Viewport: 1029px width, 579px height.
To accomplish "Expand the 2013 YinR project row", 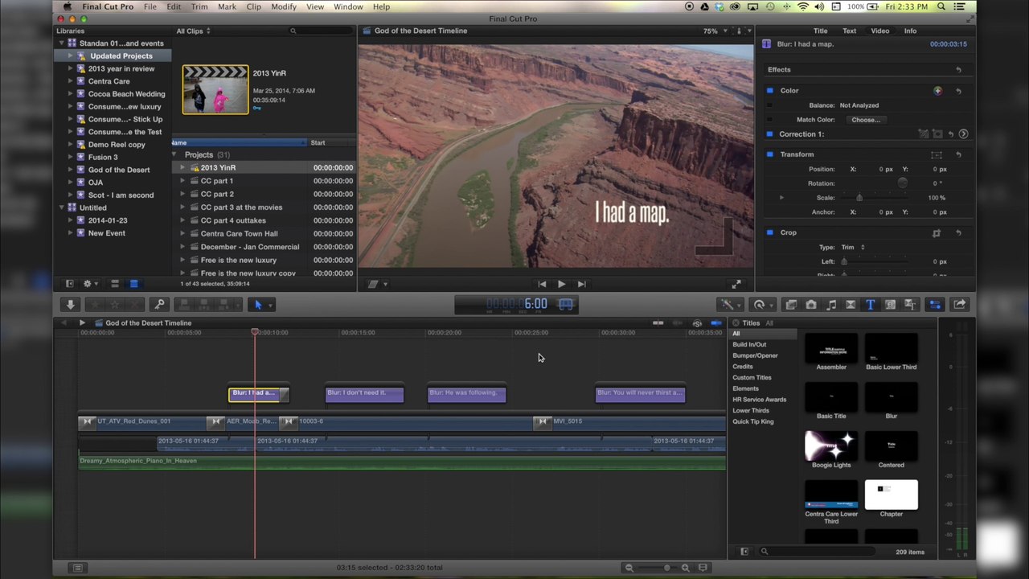I will pos(182,168).
